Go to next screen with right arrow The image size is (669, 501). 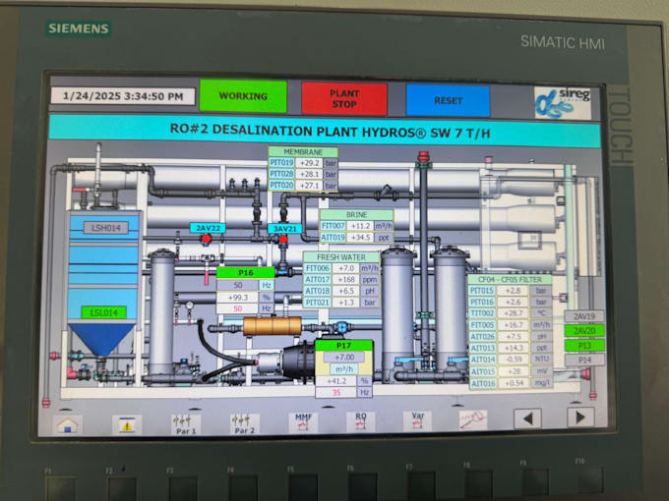(x=580, y=417)
